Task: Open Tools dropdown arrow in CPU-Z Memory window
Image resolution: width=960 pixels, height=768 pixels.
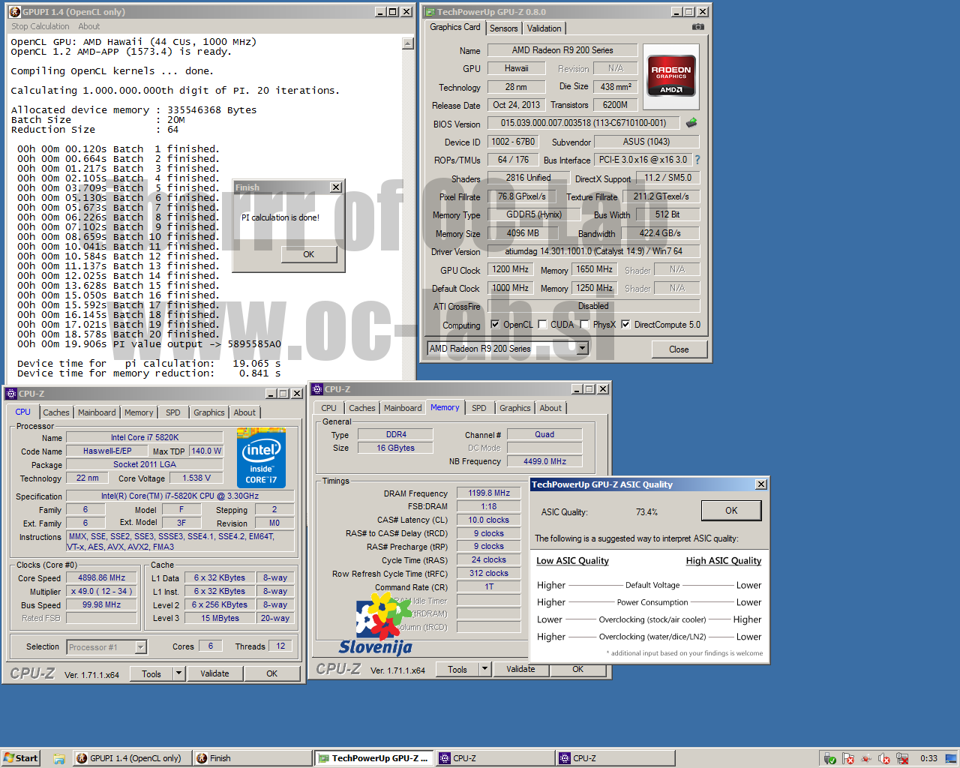Action: pos(484,669)
